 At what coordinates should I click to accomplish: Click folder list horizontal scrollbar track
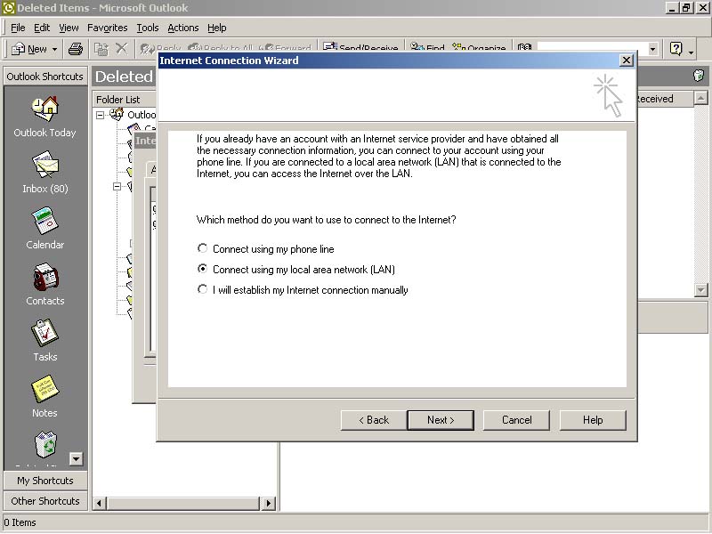coord(183,503)
